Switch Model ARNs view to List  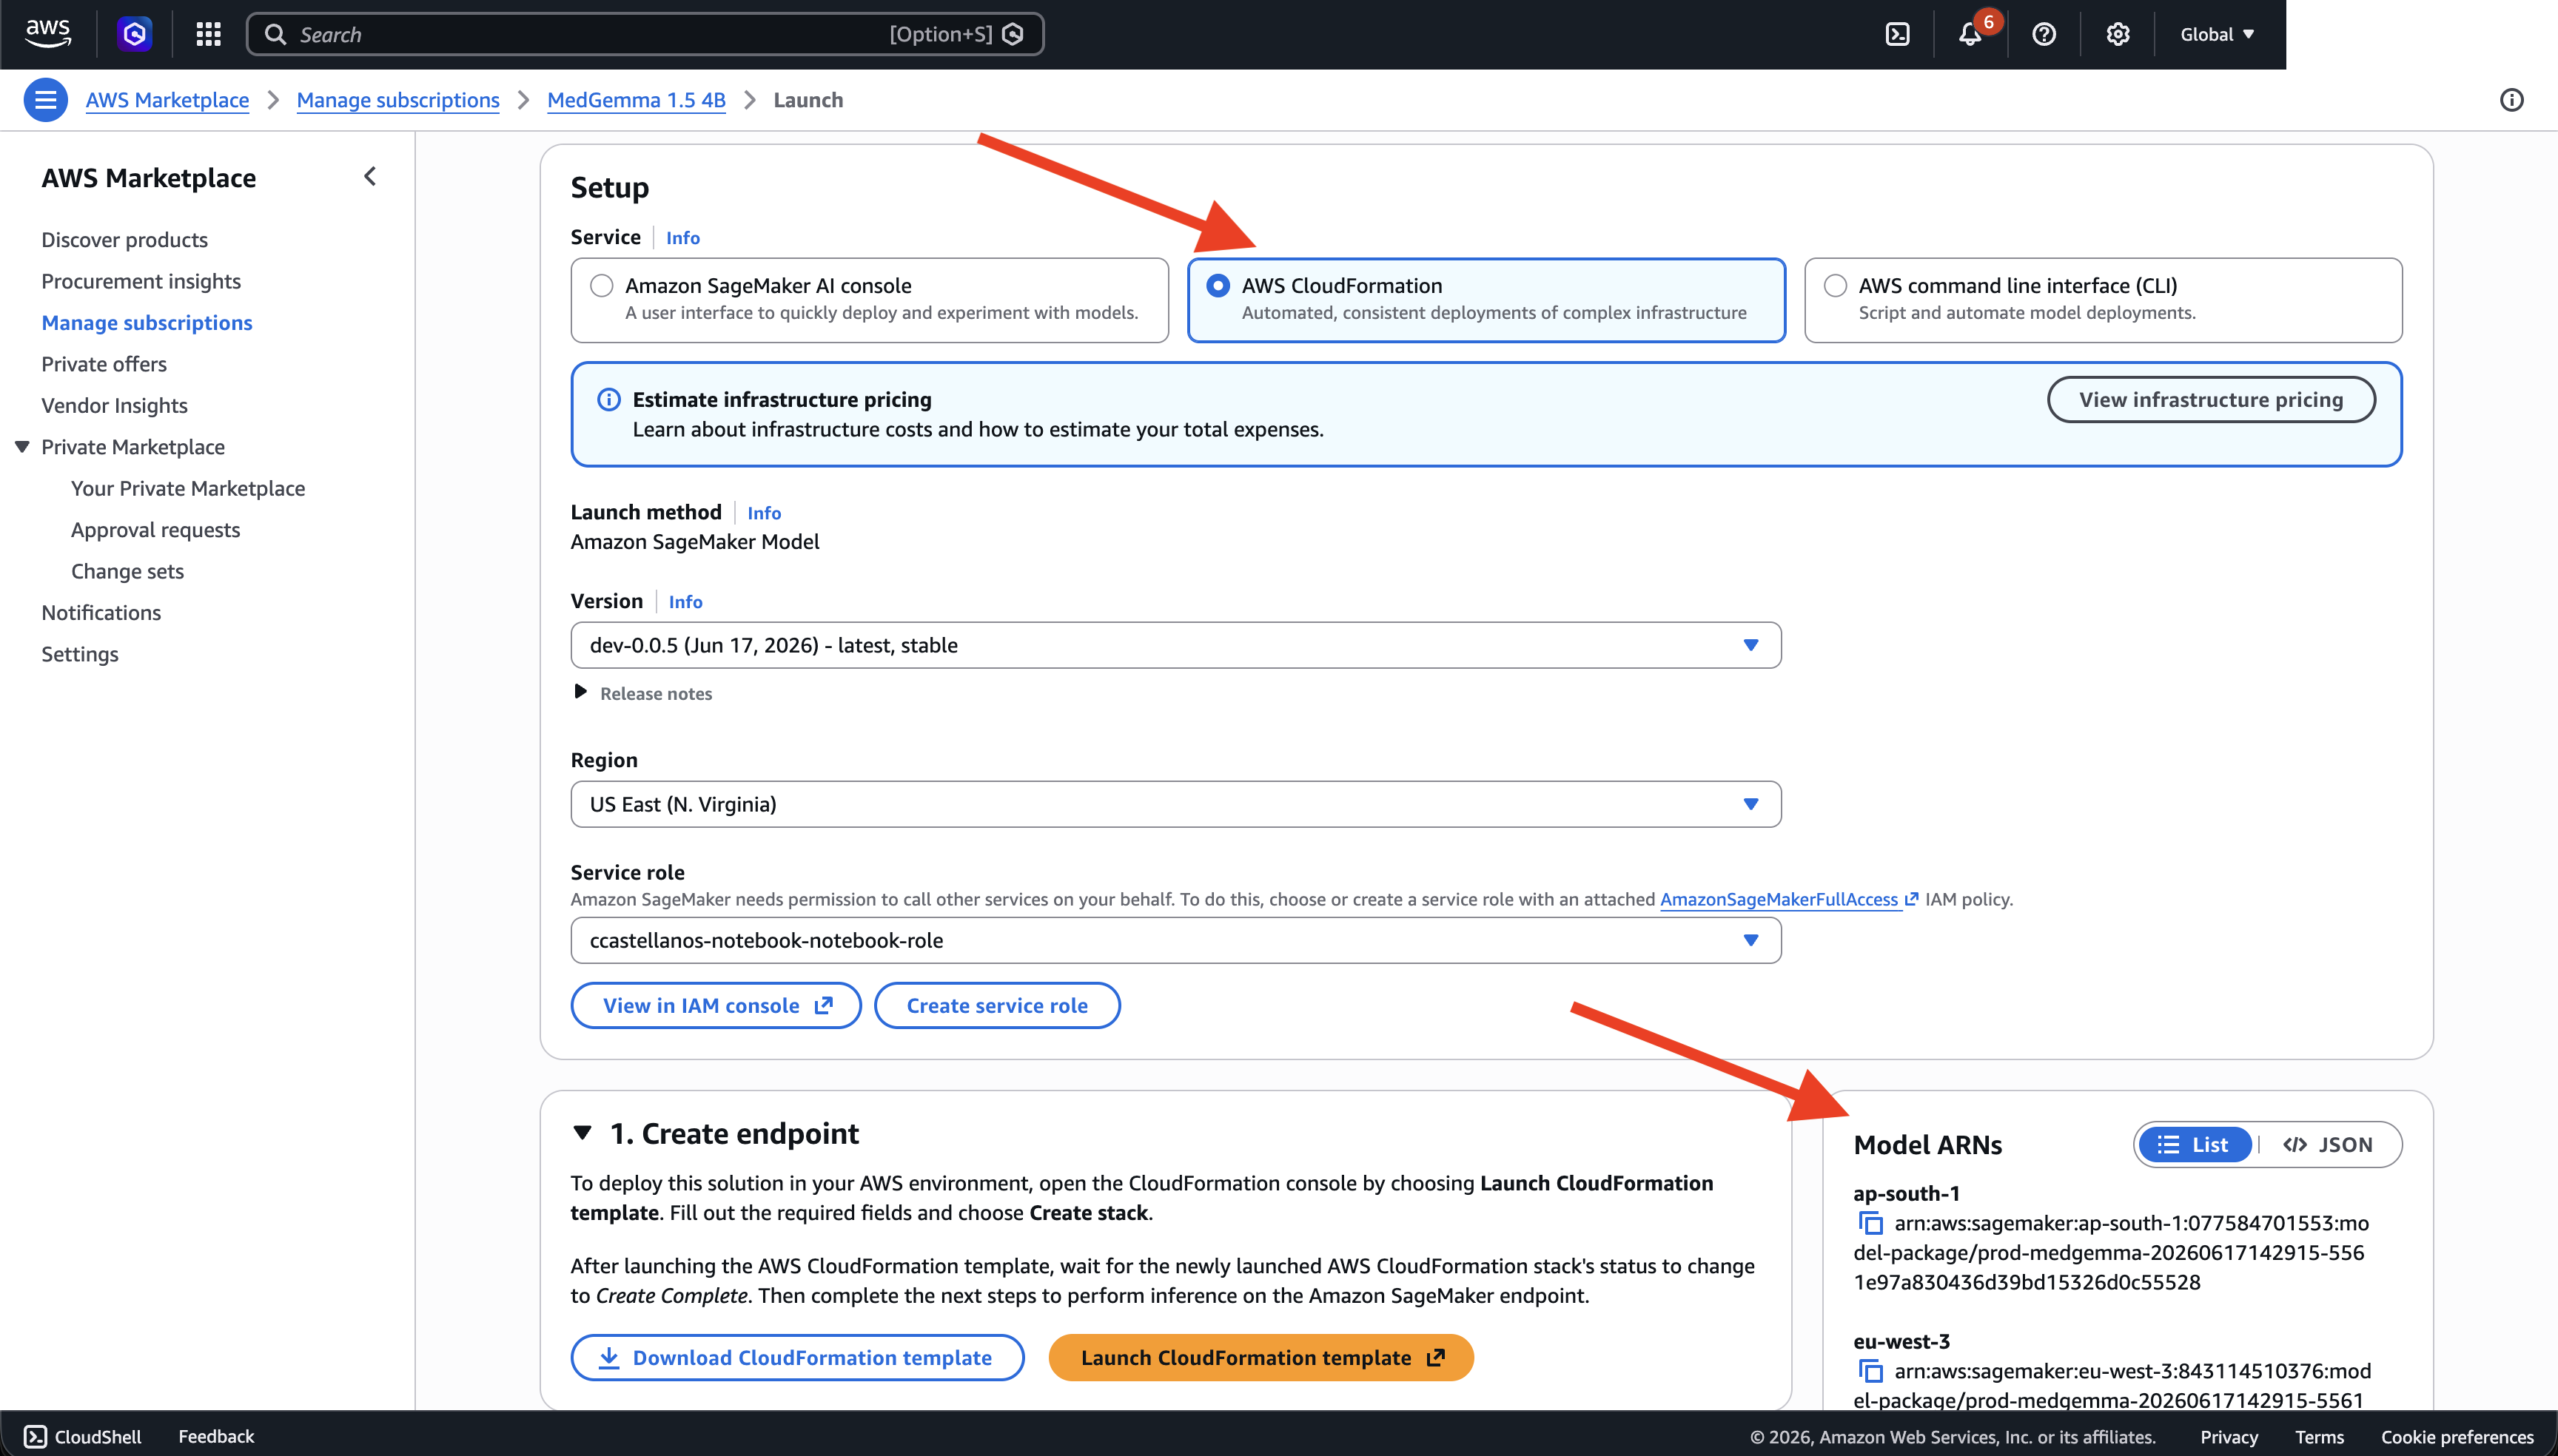(x=2194, y=1145)
